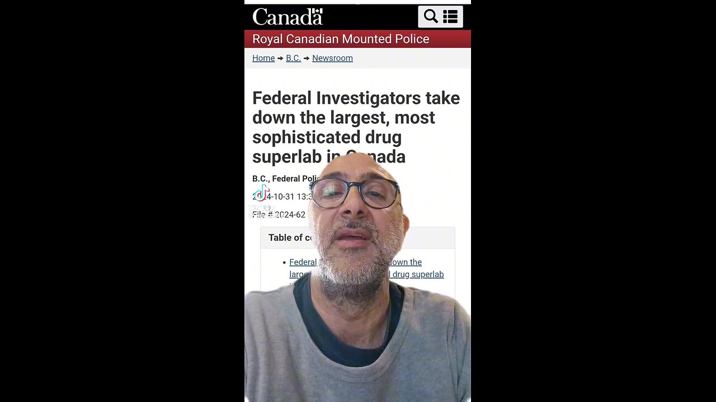Viewport: 716px width, 402px height.
Task: Click the TikTok logo watermark
Action: (x=261, y=194)
